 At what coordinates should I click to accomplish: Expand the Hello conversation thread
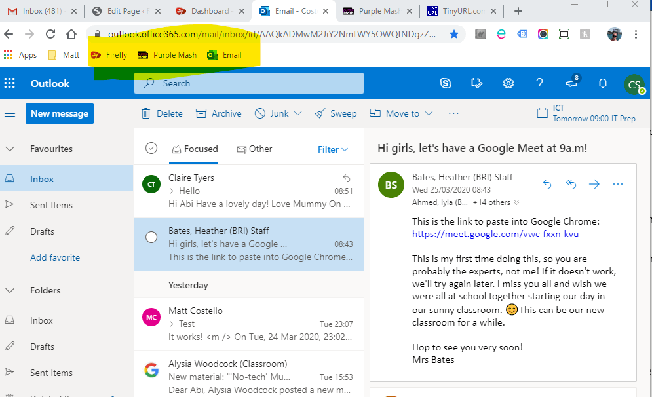(171, 191)
